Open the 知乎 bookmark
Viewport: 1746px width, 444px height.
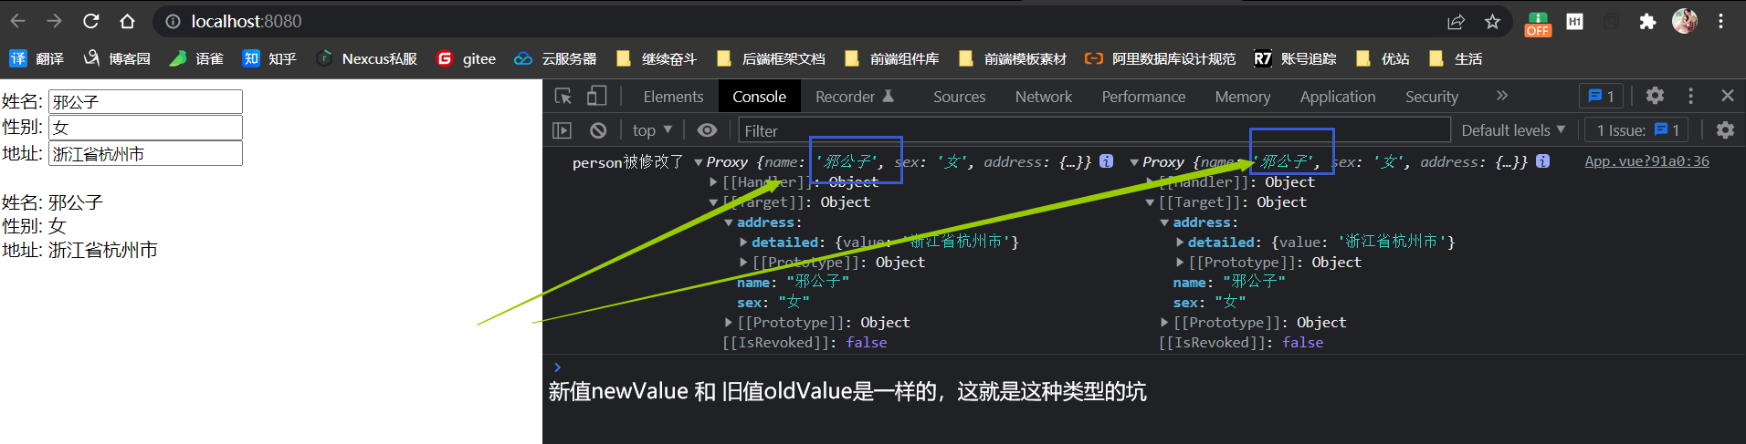[x=269, y=58]
